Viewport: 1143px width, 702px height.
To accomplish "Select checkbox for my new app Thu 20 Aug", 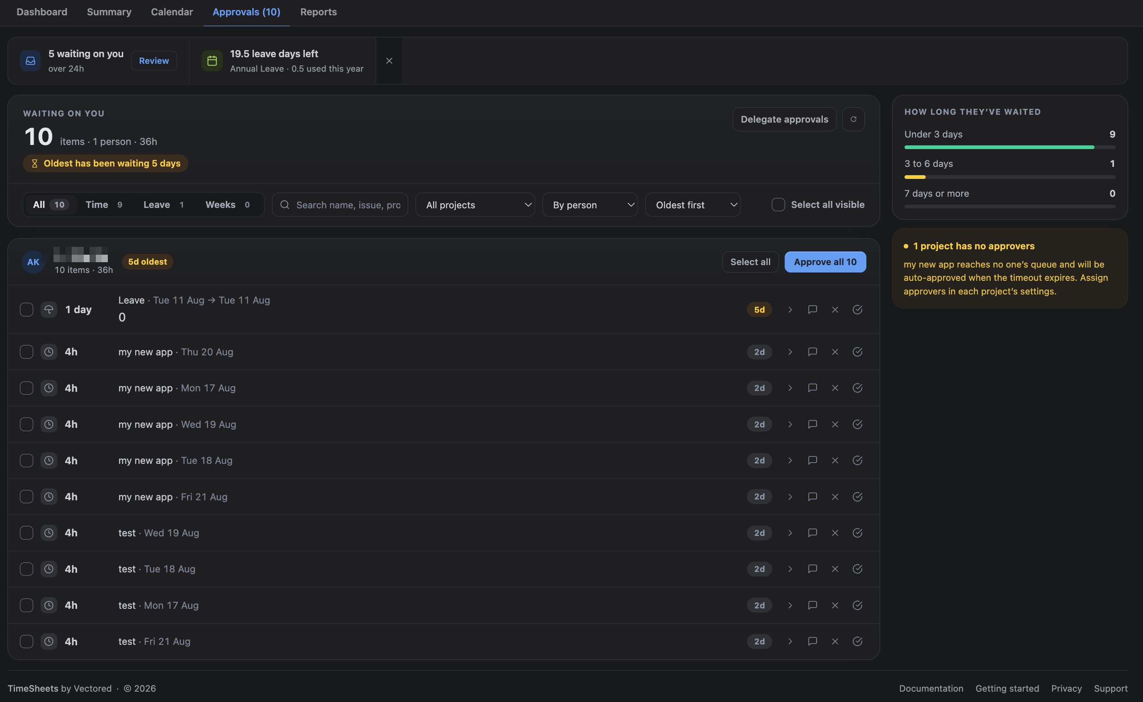I will click(27, 352).
